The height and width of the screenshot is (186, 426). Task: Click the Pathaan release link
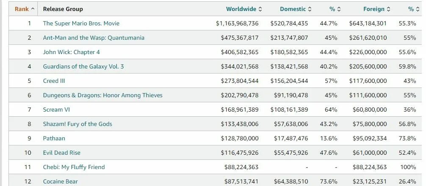tap(54, 138)
